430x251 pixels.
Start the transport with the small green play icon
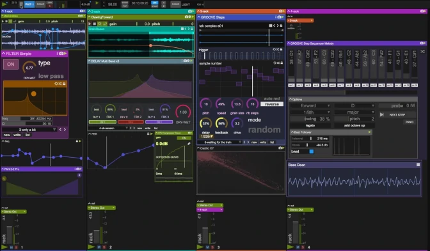(97, 3)
